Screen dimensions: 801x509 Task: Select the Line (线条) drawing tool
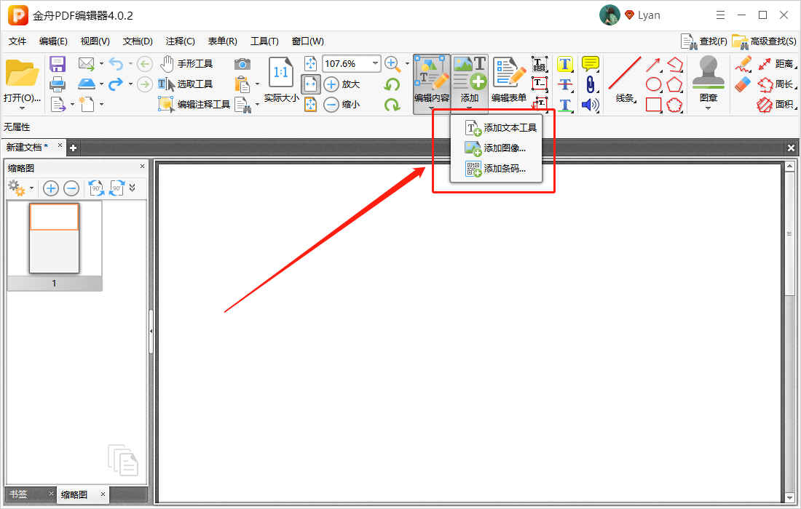click(626, 80)
